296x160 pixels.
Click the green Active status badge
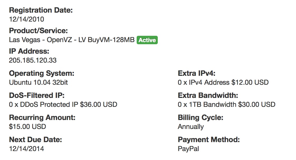pos(147,40)
